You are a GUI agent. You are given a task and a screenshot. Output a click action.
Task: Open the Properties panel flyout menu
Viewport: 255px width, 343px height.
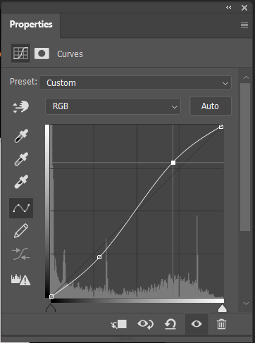[244, 25]
